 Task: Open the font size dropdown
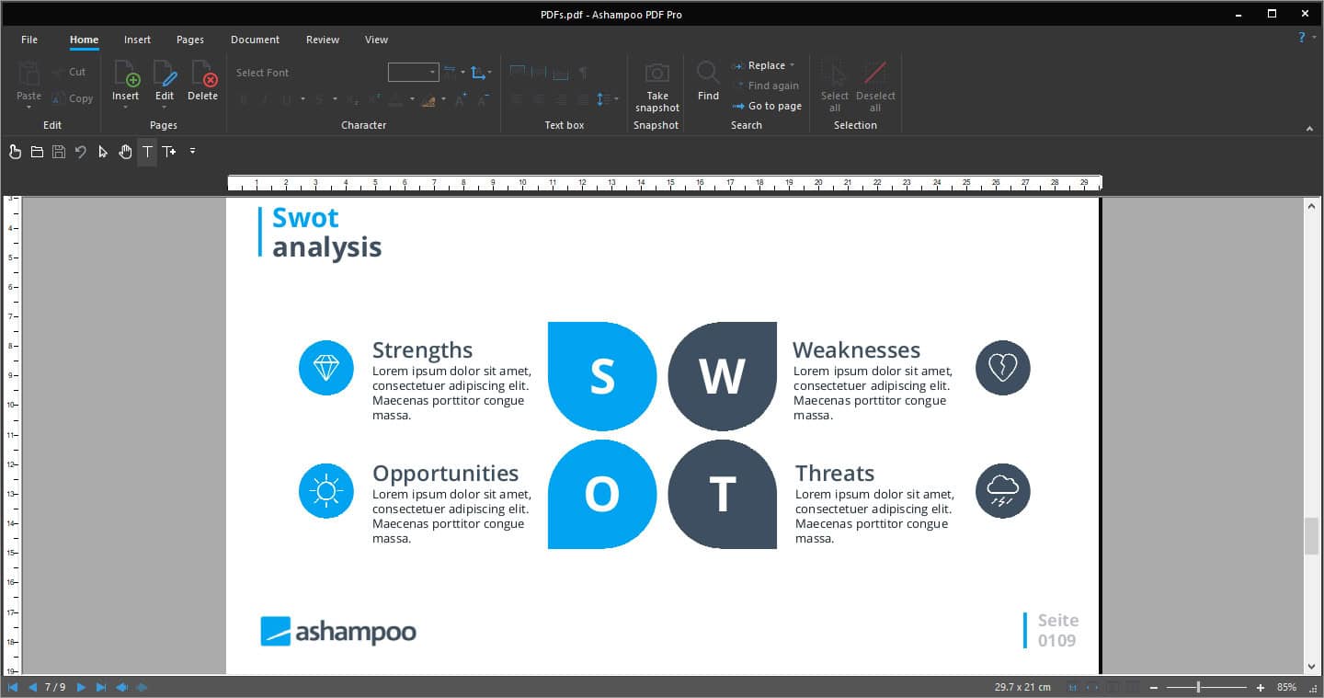tap(432, 72)
